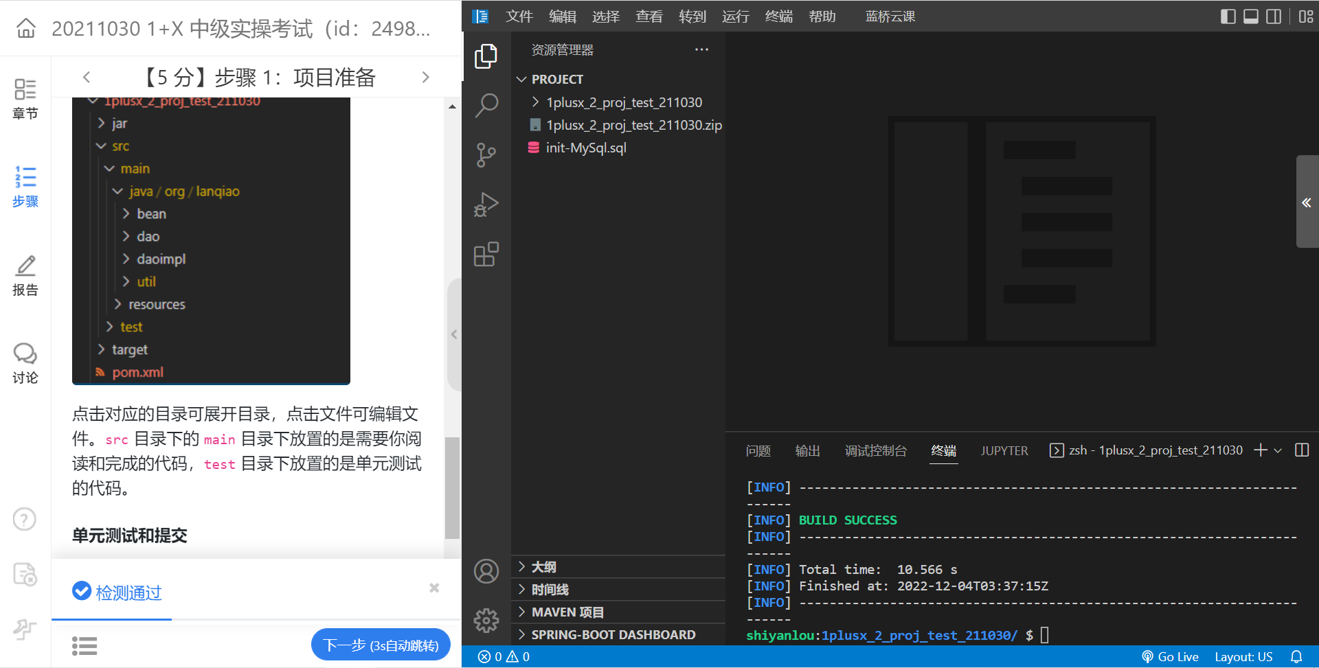This screenshot has width=1319, height=668.
Task: Toggle the primary sidebar layout control
Action: 1228,16
